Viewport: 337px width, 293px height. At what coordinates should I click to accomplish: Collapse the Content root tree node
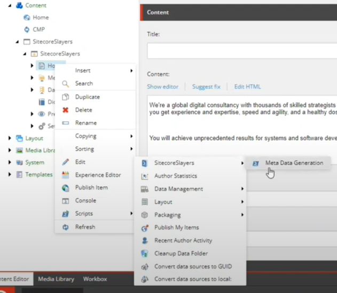click(x=10, y=5)
